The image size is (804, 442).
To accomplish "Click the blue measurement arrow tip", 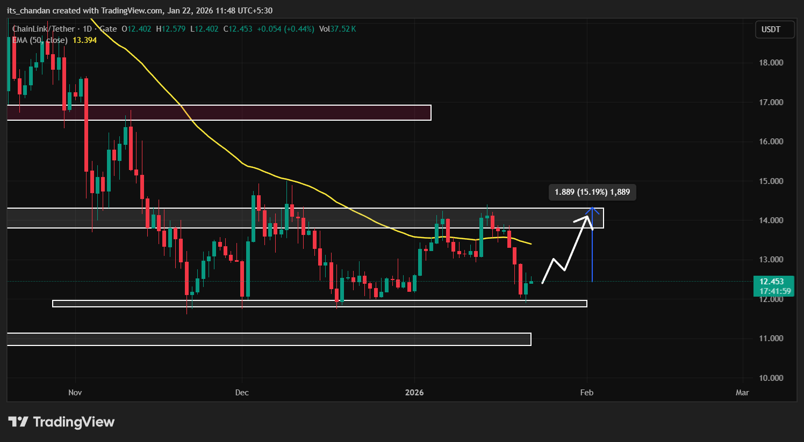I will click(592, 209).
